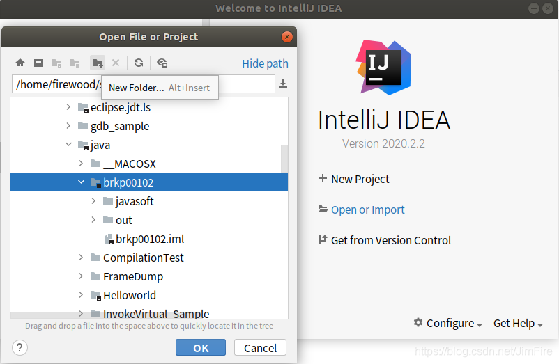The image size is (559, 364).
Task: Confirm with the OK button
Action: coord(201,347)
